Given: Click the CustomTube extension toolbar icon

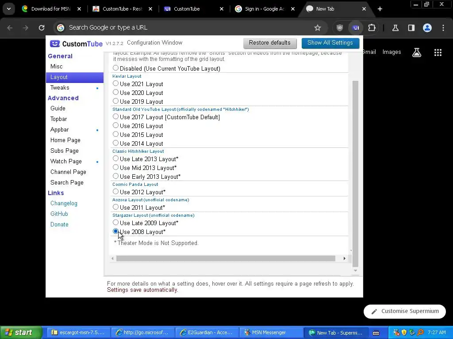Looking at the screenshot, I should (x=356, y=28).
